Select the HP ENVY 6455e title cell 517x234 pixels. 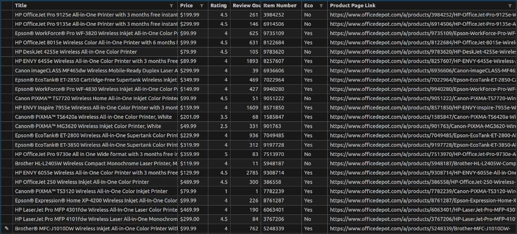(96, 61)
